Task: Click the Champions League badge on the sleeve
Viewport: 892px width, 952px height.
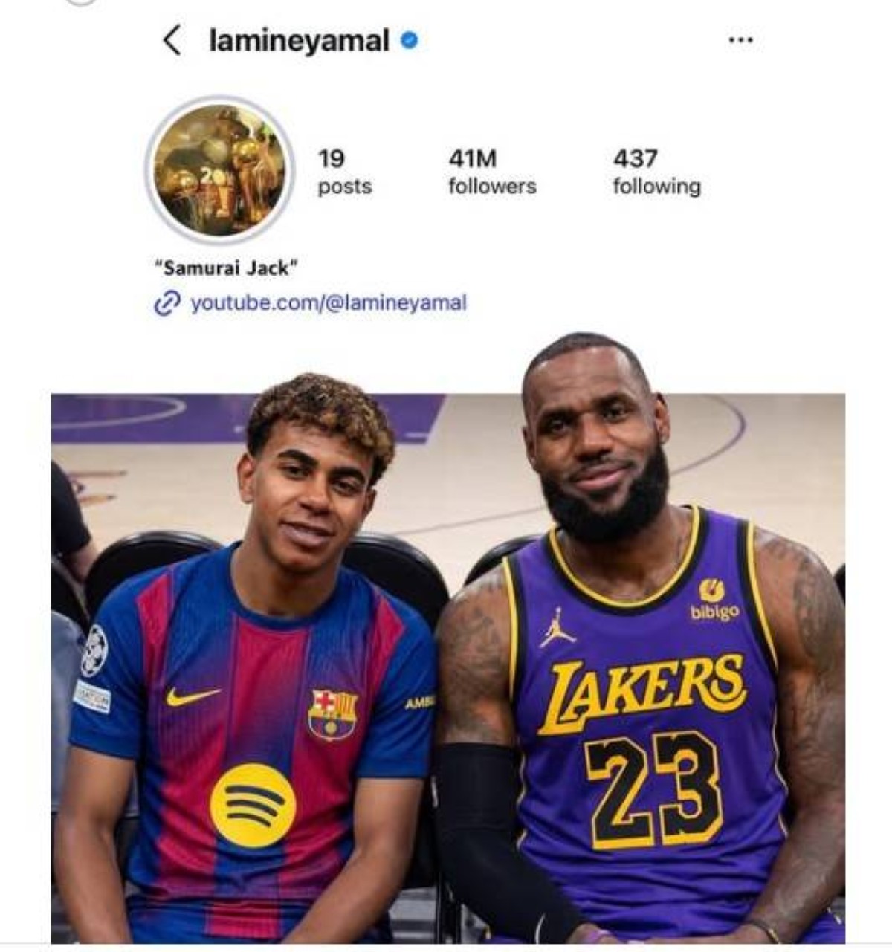Action: [x=94, y=650]
